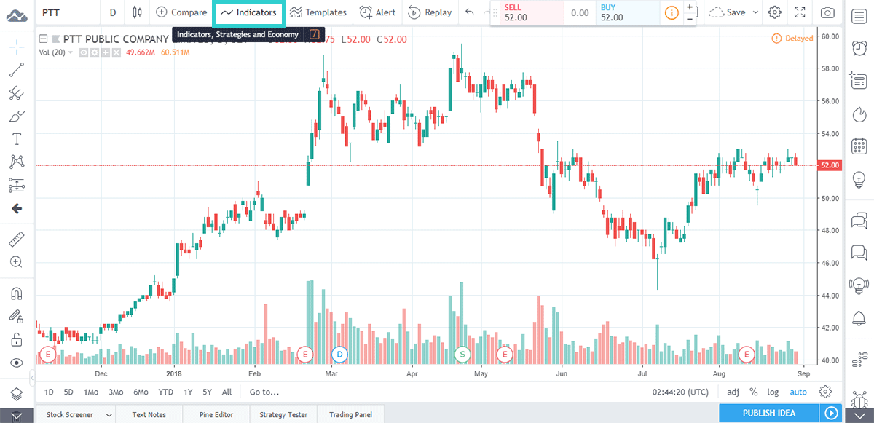Hide the Vol (20) indicator
The image size is (874, 423).
(x=84, y=52)
